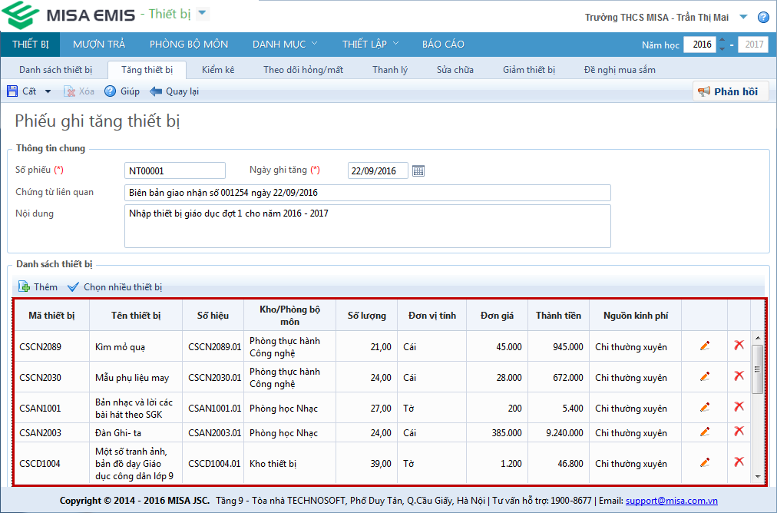Click the Số phiếu input field

(175, 170)
